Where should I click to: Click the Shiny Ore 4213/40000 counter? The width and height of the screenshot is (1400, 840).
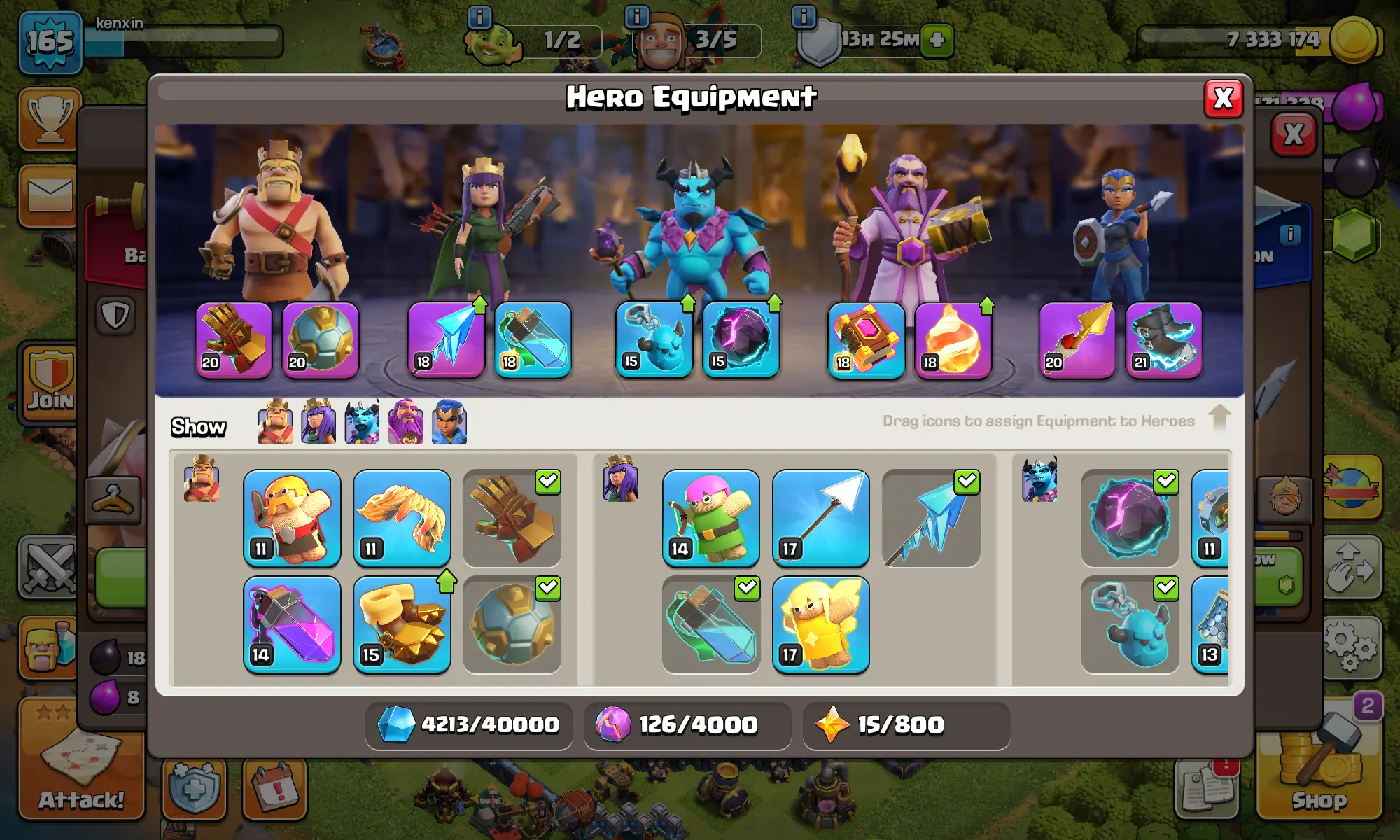(469, 724)
